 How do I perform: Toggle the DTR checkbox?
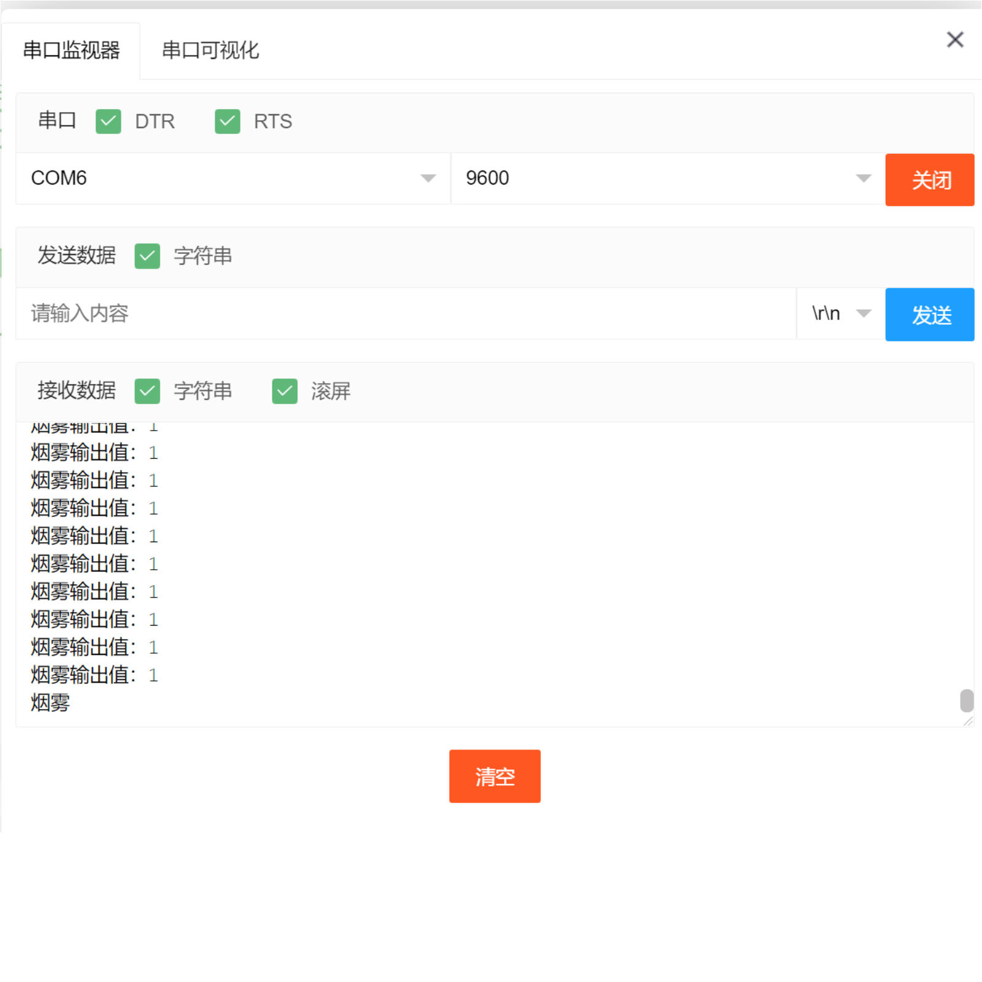pyautogui.click(x=109, y=121)
